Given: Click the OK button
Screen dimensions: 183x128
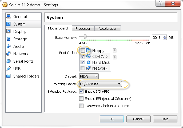Looking at the screenshot, I should [112, 119].
